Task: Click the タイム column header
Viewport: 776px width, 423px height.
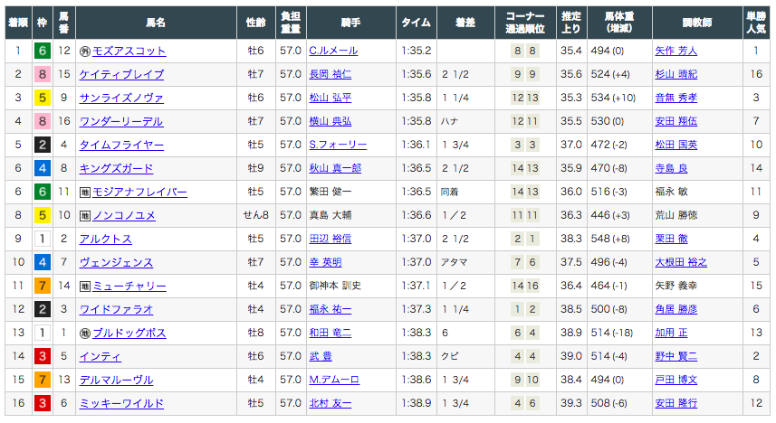Action: pyautogui.click(x=417, y=23)
